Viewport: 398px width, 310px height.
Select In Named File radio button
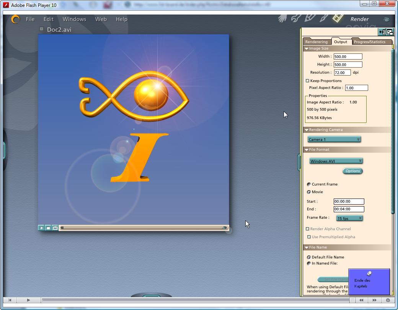(x=309, y=263)
